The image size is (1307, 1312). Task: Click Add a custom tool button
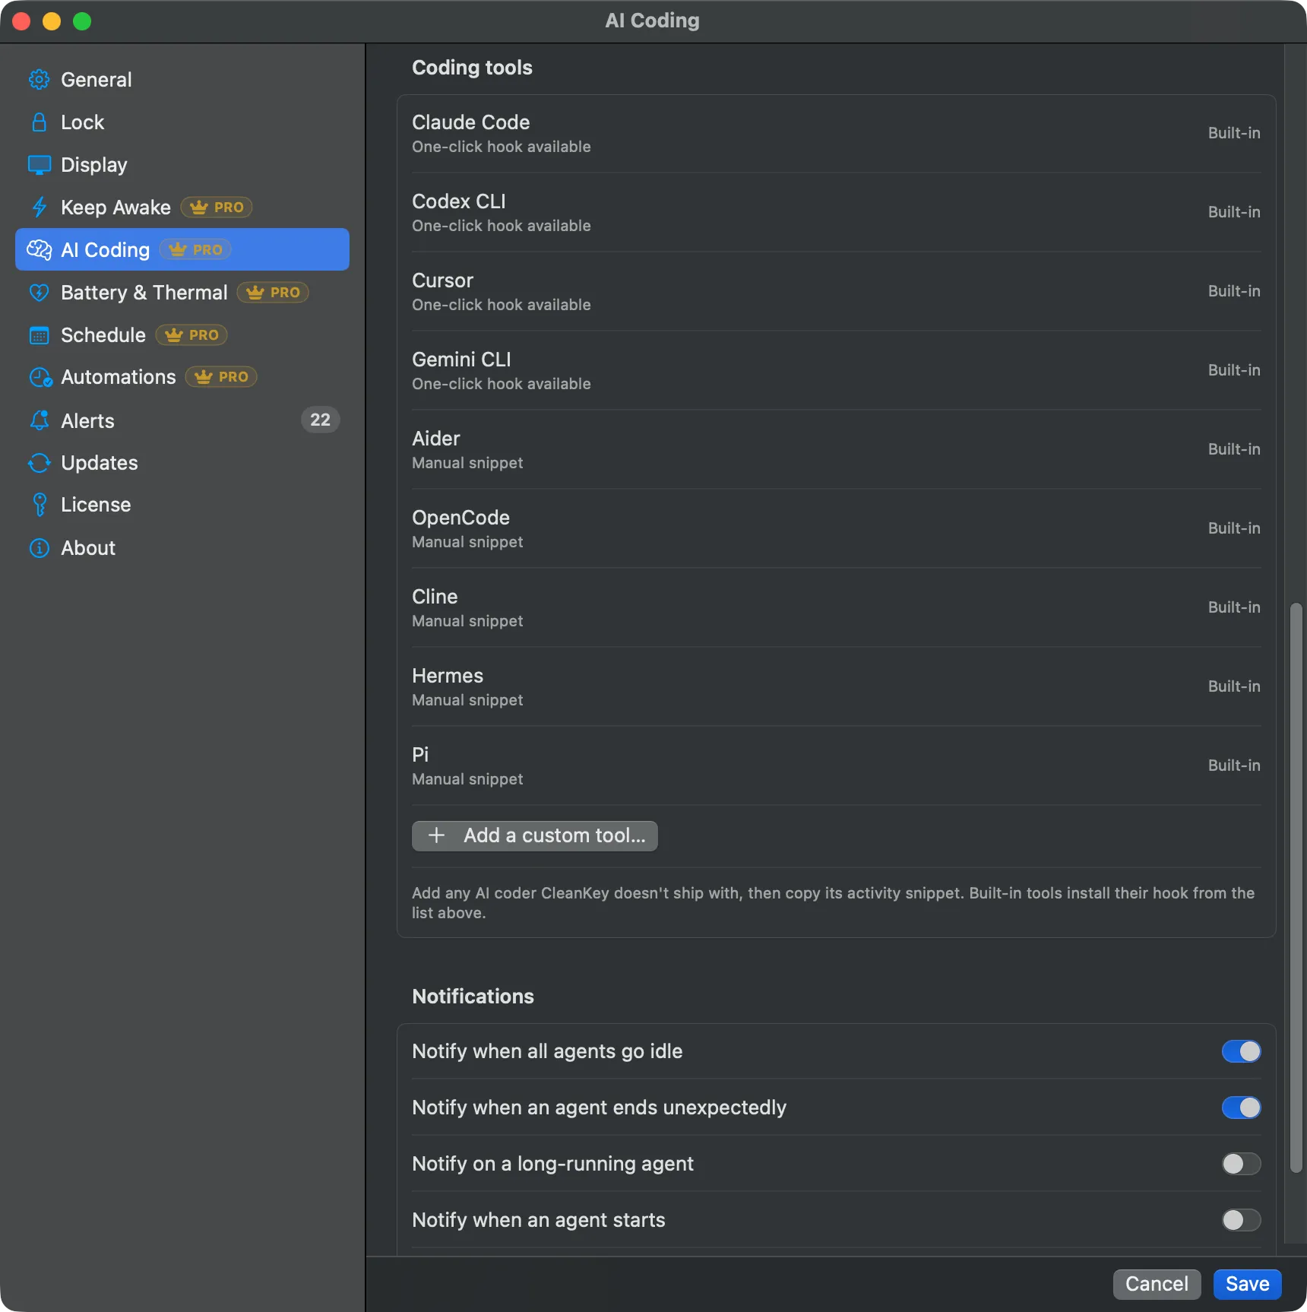point(535,835)
